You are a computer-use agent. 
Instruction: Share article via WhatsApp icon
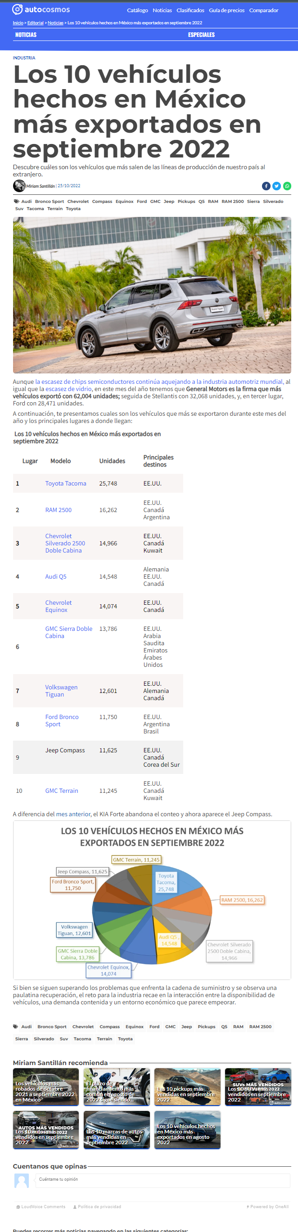[287, 186]
